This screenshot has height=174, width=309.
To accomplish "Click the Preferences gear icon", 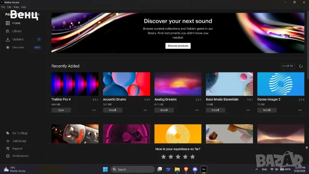I will 8,156.
